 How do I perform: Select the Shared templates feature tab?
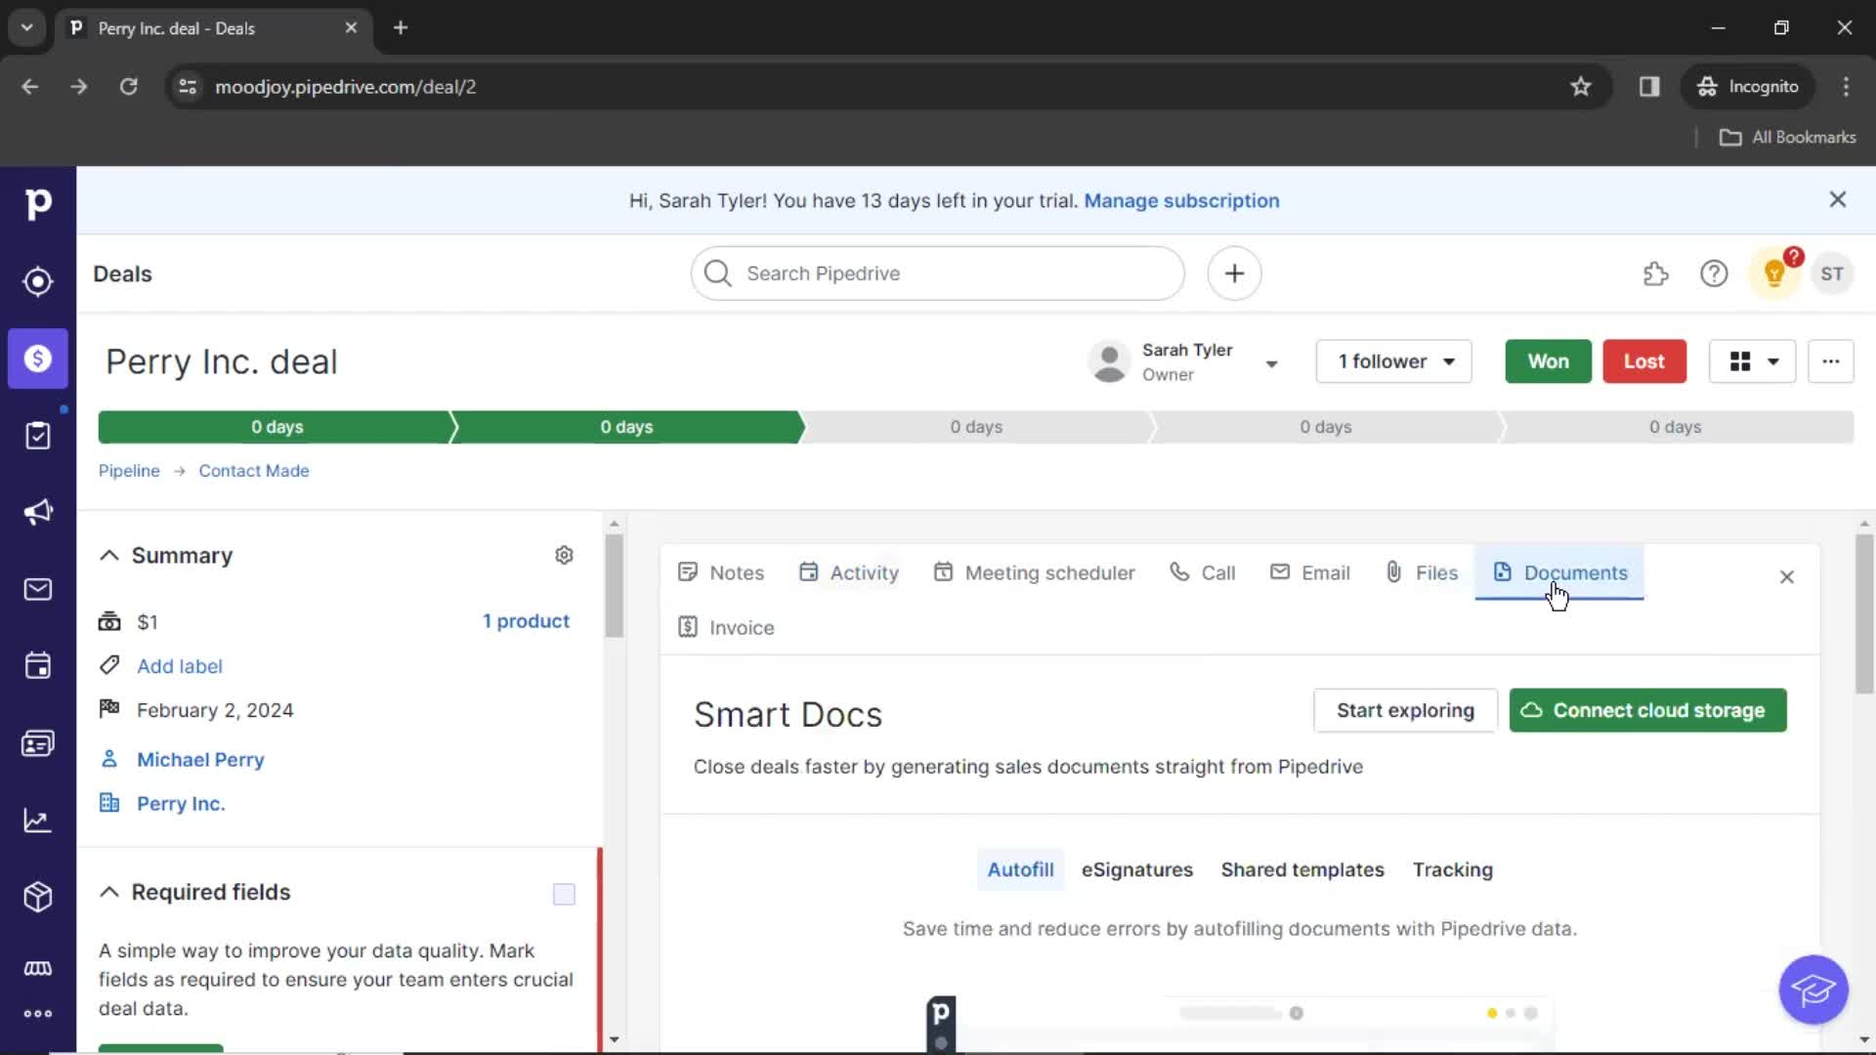click(x=1302, y=869)
